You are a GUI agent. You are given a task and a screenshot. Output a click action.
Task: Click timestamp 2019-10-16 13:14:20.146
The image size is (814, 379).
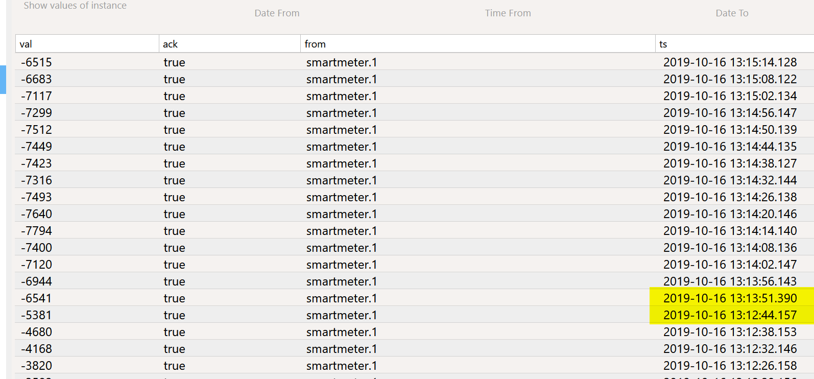(x=730, y=214)
